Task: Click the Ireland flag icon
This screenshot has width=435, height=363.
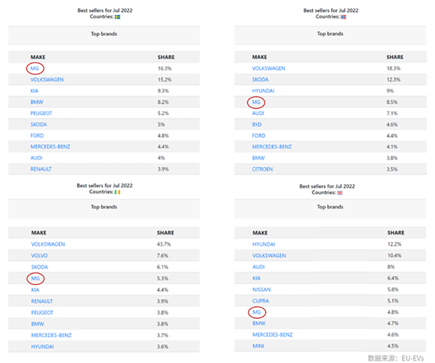Action: coord(117,192)
